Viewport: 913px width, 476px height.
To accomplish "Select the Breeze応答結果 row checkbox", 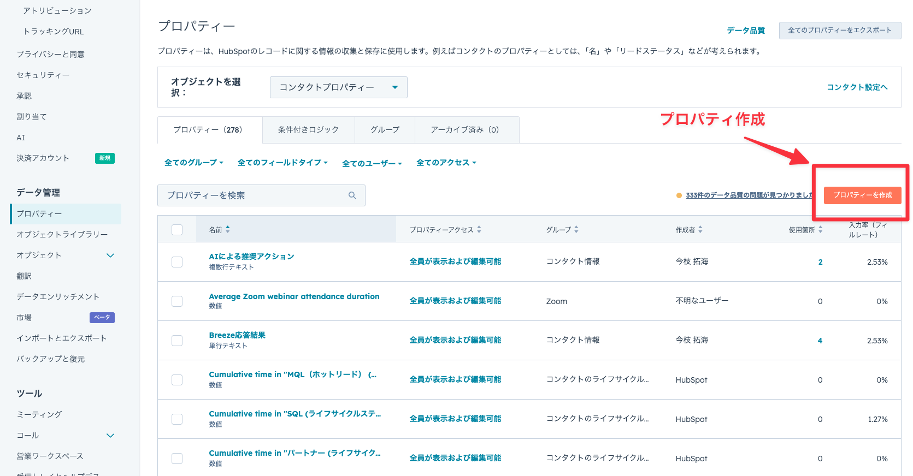I will (177, 341).
